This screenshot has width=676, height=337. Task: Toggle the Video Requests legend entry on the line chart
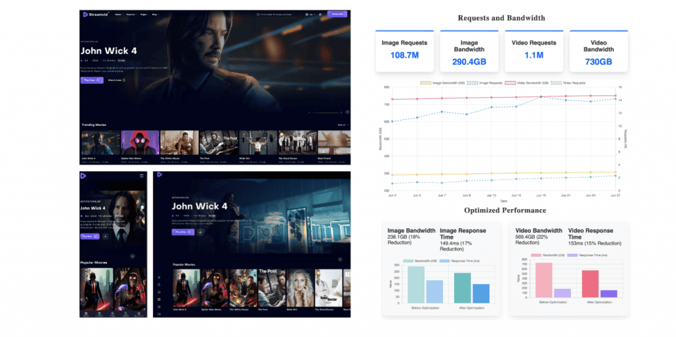568,82
